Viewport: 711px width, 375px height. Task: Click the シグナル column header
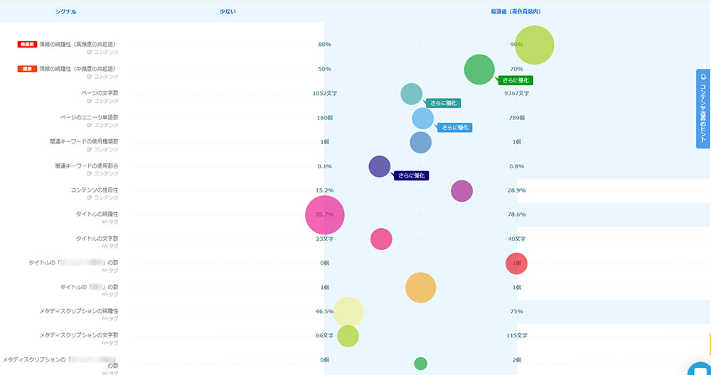(65, 12)
